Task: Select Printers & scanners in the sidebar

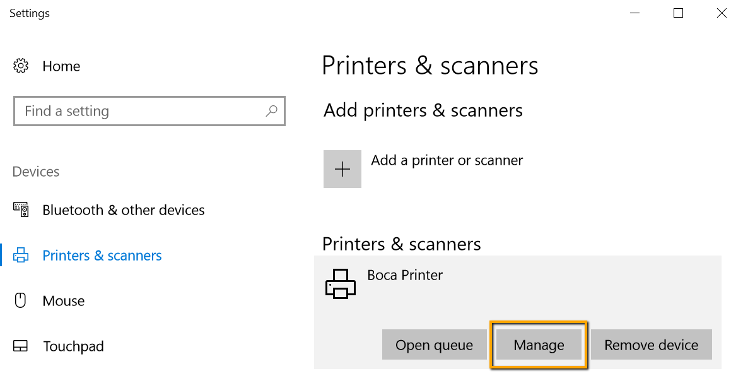Action: click(102, 255)
